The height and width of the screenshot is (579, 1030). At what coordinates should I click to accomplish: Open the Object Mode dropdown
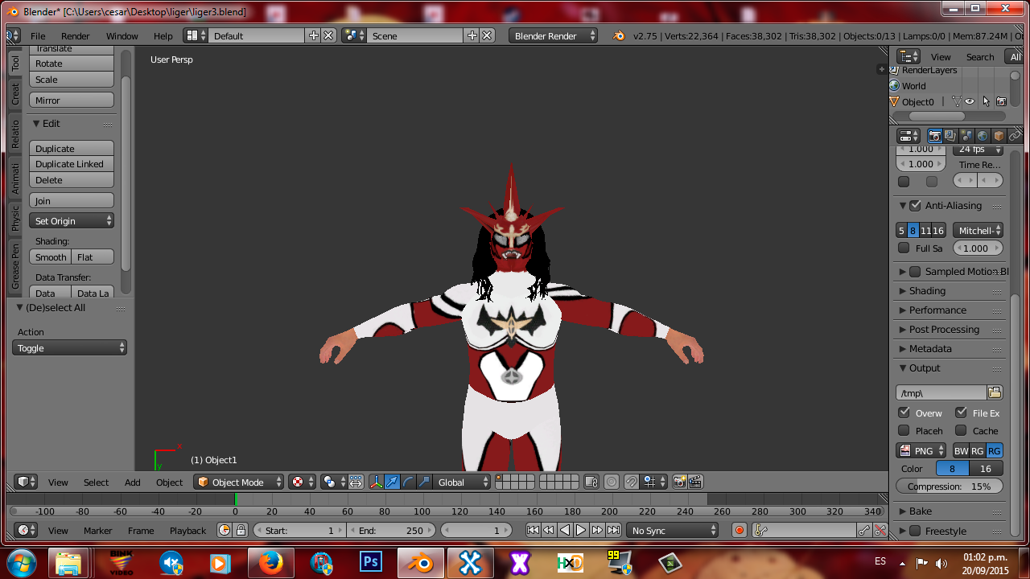pos(239,482)
